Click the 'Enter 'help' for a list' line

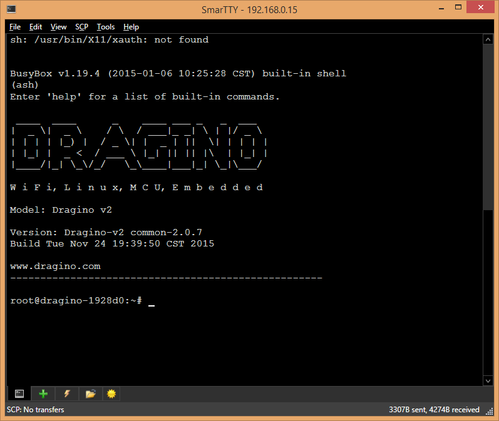[145, 97]
